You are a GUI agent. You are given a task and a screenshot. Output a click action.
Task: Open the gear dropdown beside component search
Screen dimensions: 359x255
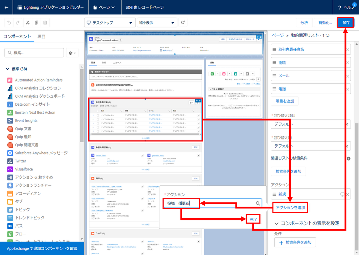(x=72, y=53)
